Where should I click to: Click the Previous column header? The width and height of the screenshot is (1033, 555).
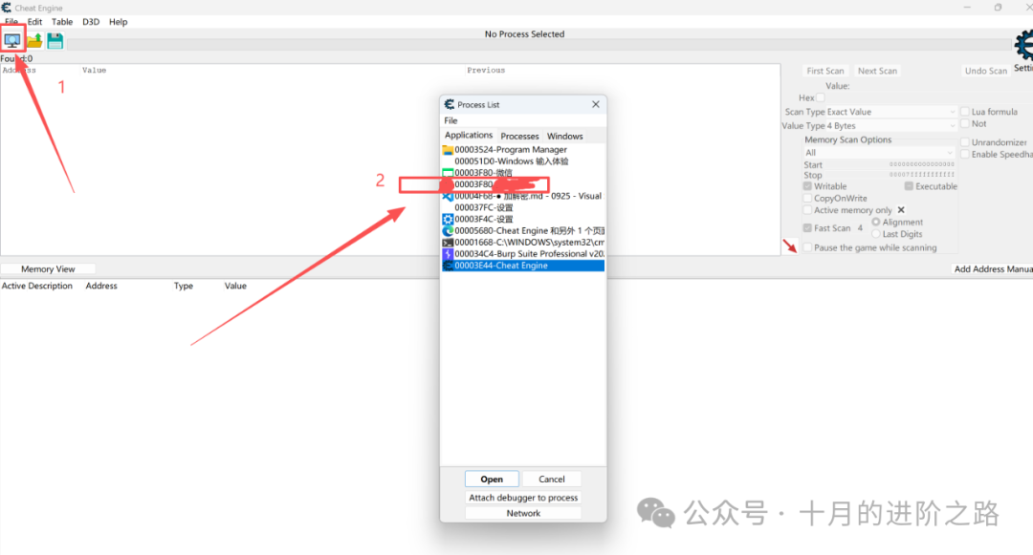tap(486, 71)
